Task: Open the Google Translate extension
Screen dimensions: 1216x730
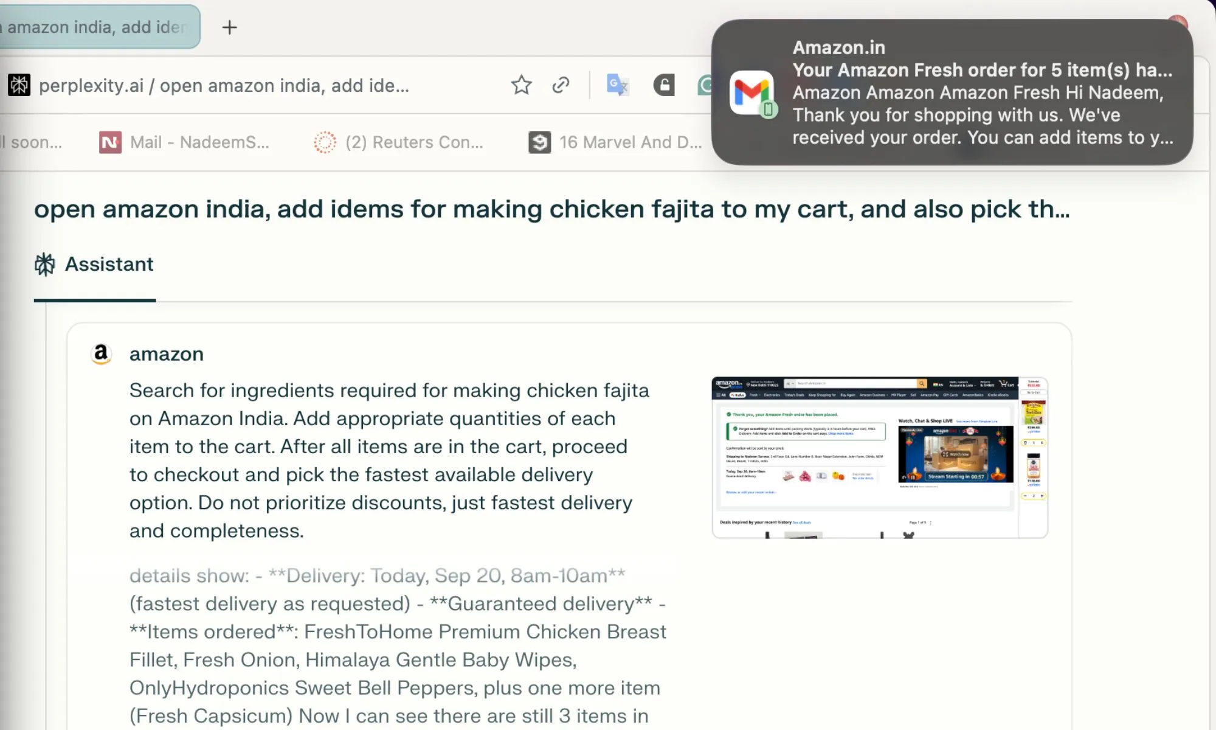Action: (x=617, y=85)
